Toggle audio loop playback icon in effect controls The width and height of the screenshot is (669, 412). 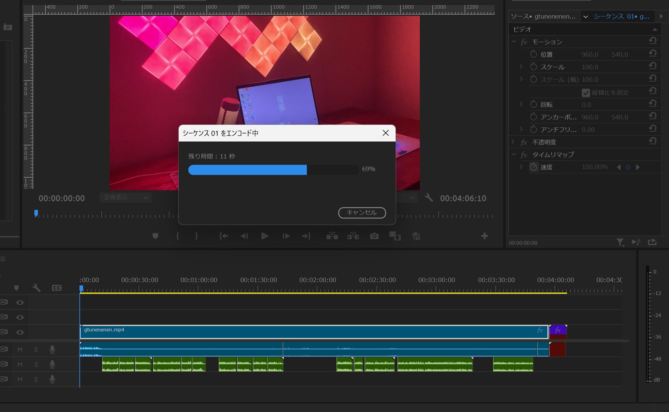coord(636,242)
